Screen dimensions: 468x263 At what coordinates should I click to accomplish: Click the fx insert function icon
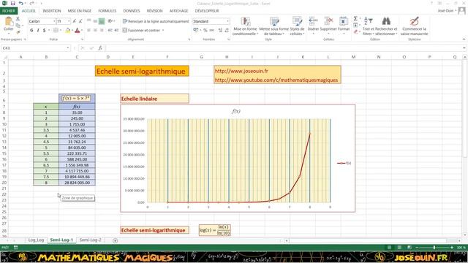(100, 48)
